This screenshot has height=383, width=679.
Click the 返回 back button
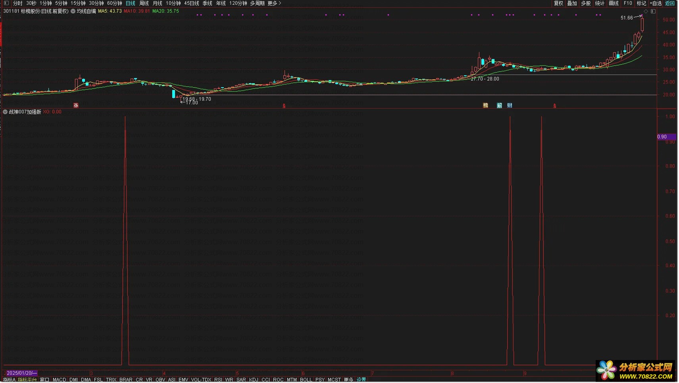click(x=670, y=3)
